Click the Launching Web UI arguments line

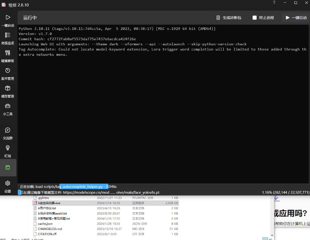coord(133,44)
